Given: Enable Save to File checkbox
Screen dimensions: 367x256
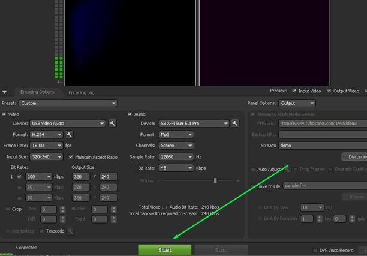Looking at the screenshot, I should [253, 186].
